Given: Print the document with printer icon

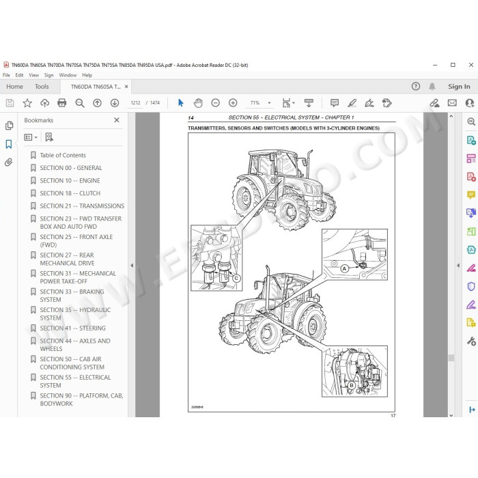Looking at the screenshot, I should click(x=62, y=103).
